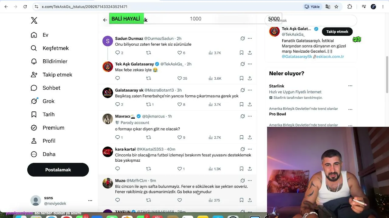Repost Galatasaray sk's post

tap(149, 104)
